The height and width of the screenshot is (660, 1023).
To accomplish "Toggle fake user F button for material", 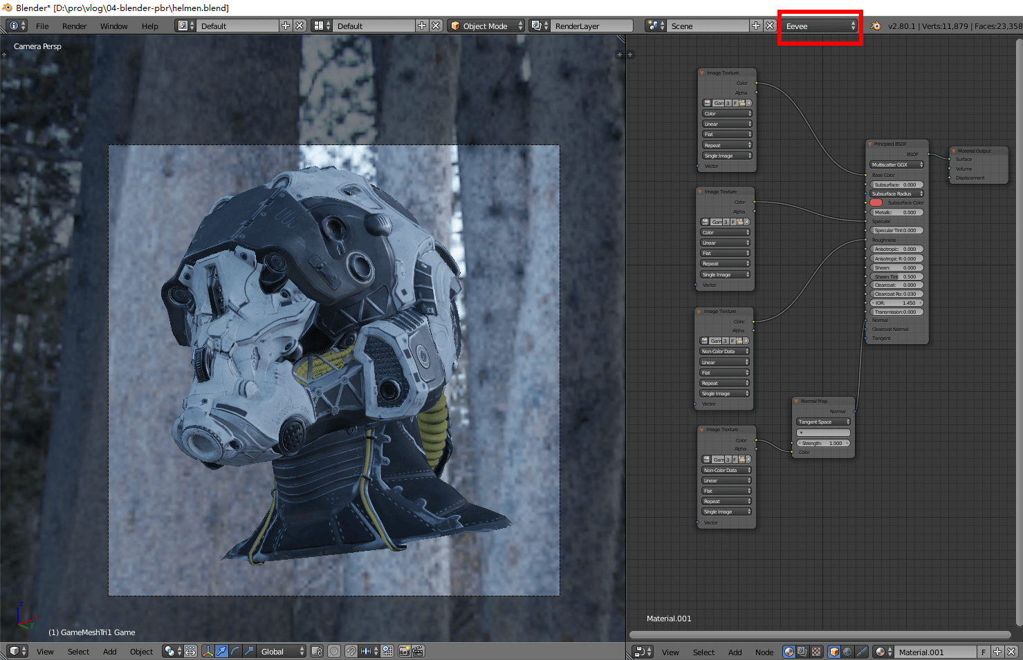I will 983,652.
